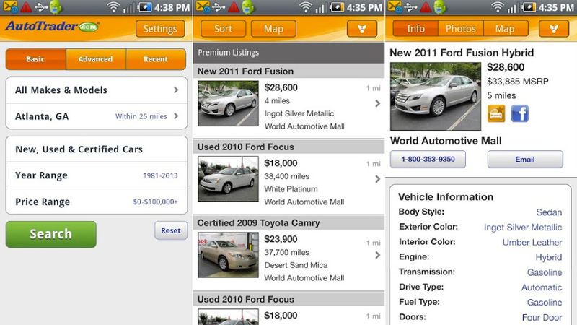Open the Map button in listings screen
577x325 pixels.
tap(273, 29)
